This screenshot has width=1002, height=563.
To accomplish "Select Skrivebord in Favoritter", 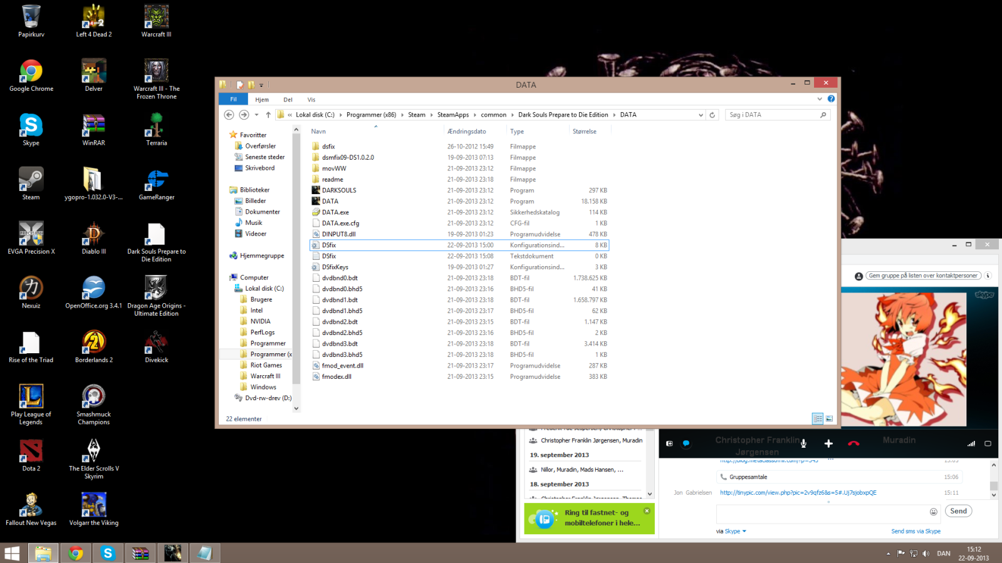I will [259, 168].
